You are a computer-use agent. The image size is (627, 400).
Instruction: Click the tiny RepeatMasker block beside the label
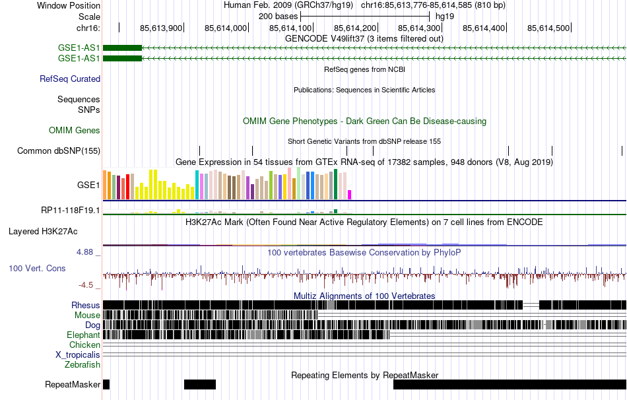click(106, 384)
